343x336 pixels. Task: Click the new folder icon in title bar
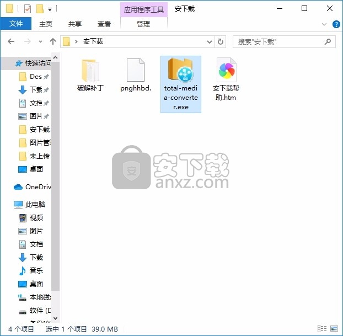pyautogui.click(x=40, y=9)
